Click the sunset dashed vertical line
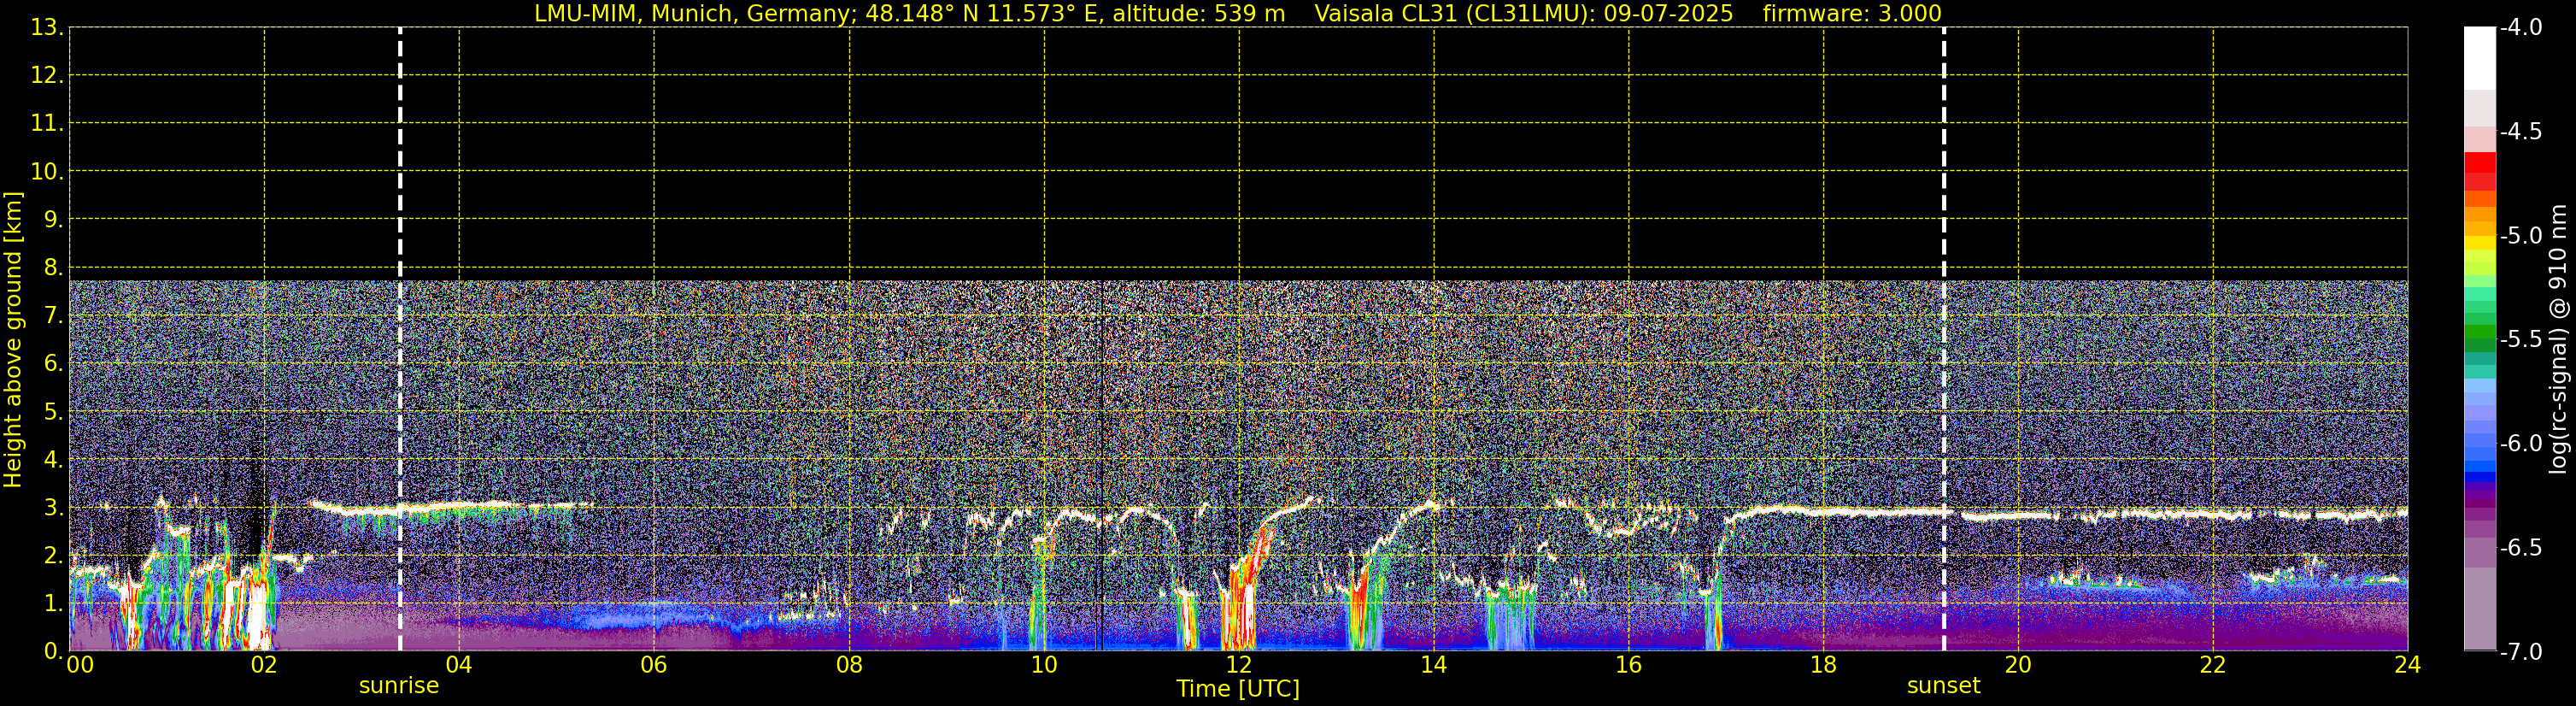 click(1944, 300)
